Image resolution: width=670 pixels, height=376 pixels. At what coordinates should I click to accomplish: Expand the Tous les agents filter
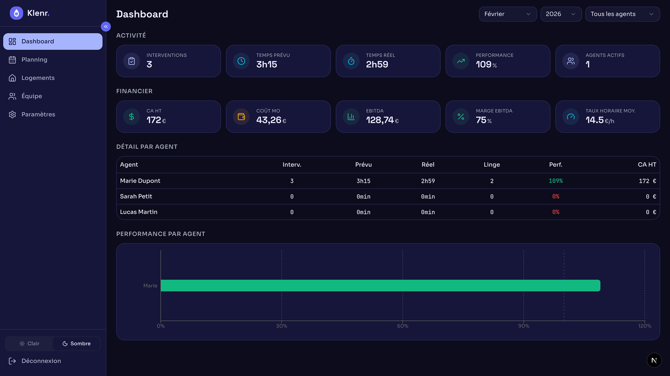[x=623, y=14]
